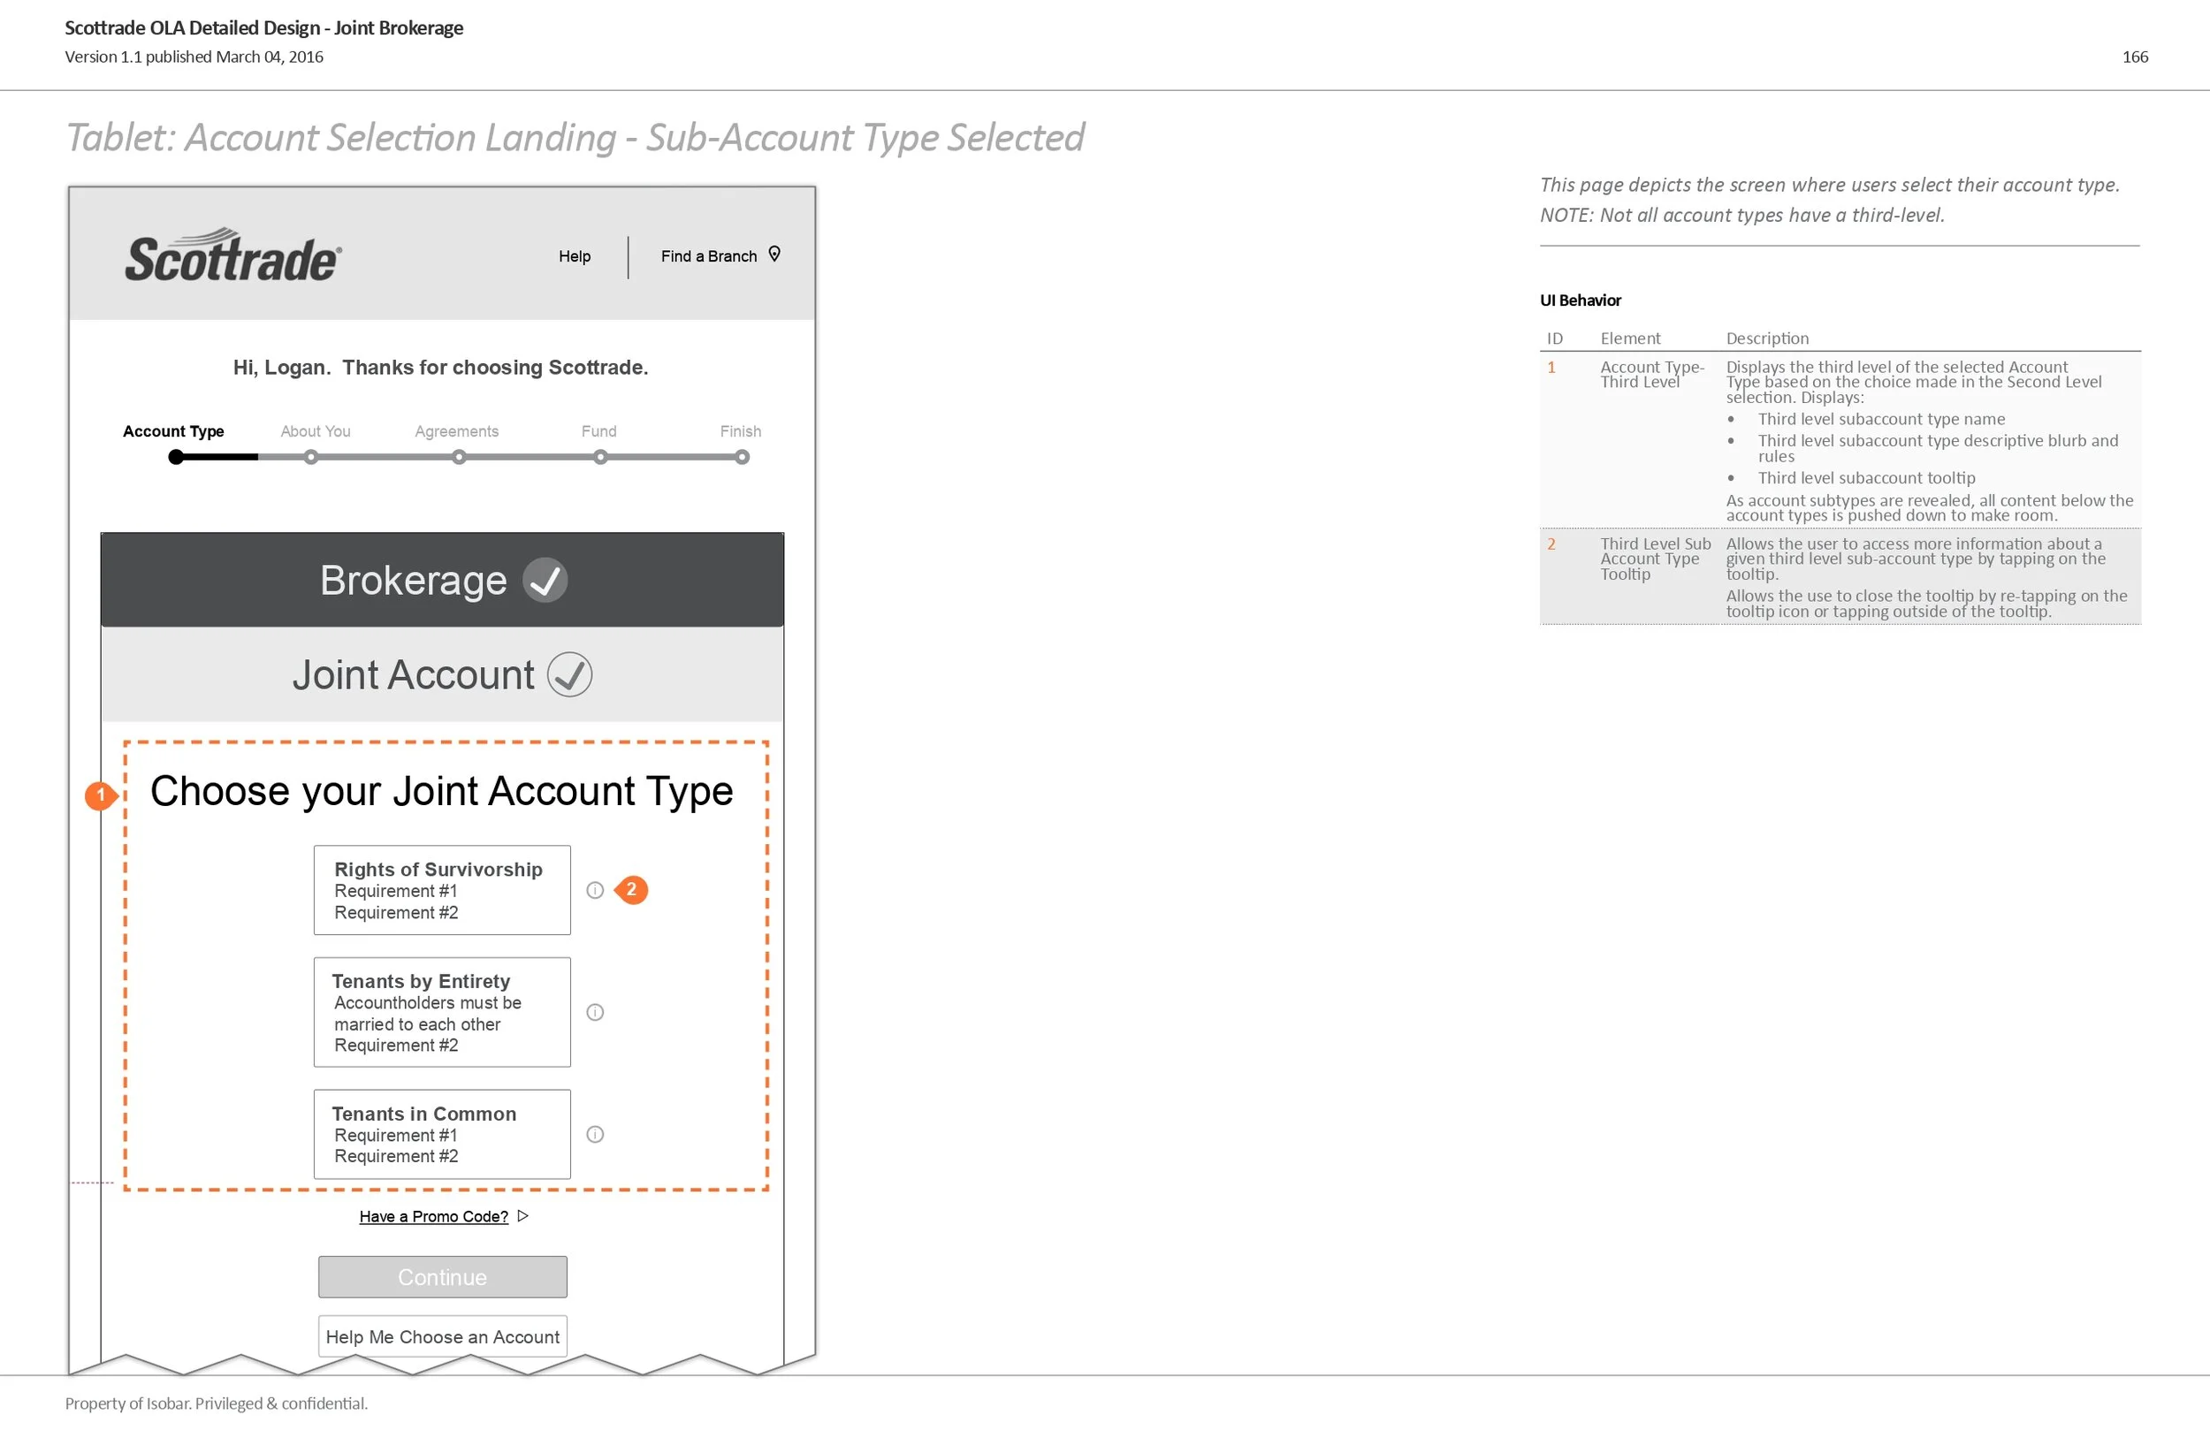Toggle the Joint Account checkmark circle
This screenshot has height=1430, width=2210.
(569, 674)
